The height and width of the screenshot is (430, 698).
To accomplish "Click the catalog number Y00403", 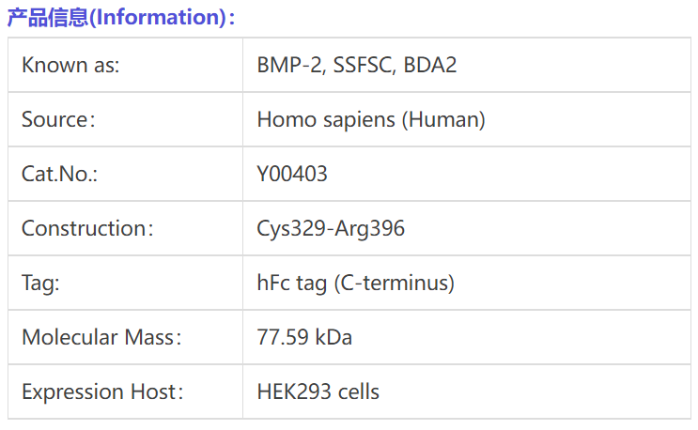I will tap(292, 174).
